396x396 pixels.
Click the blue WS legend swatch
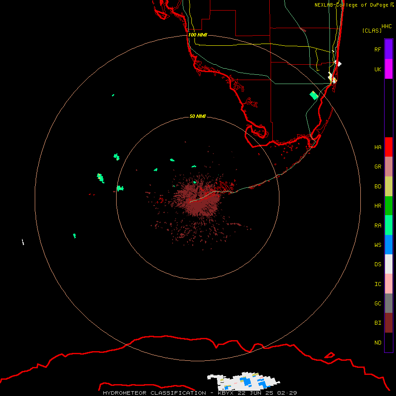coord(389,245)
